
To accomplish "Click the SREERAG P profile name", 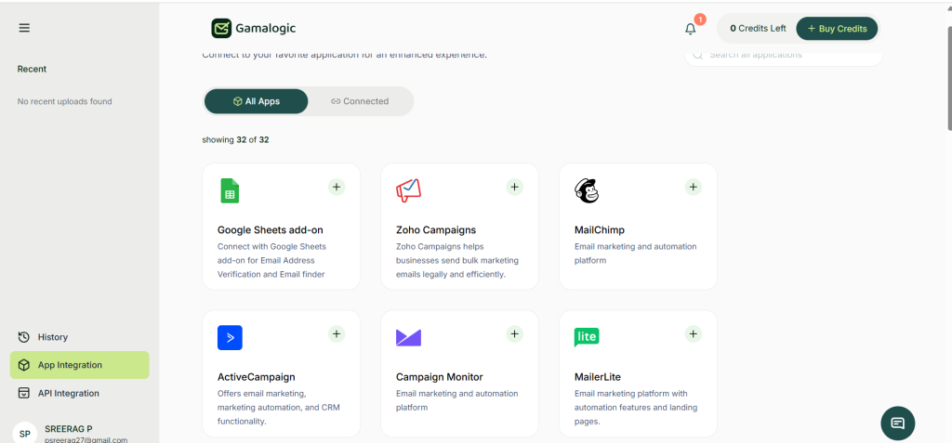I will [69, 428].
